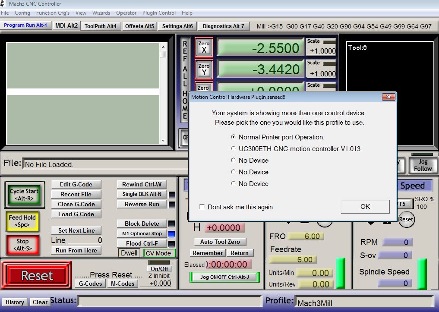Click the Dwell button
This screenshot has height=312, width=439.
click(x=129, y=253)
